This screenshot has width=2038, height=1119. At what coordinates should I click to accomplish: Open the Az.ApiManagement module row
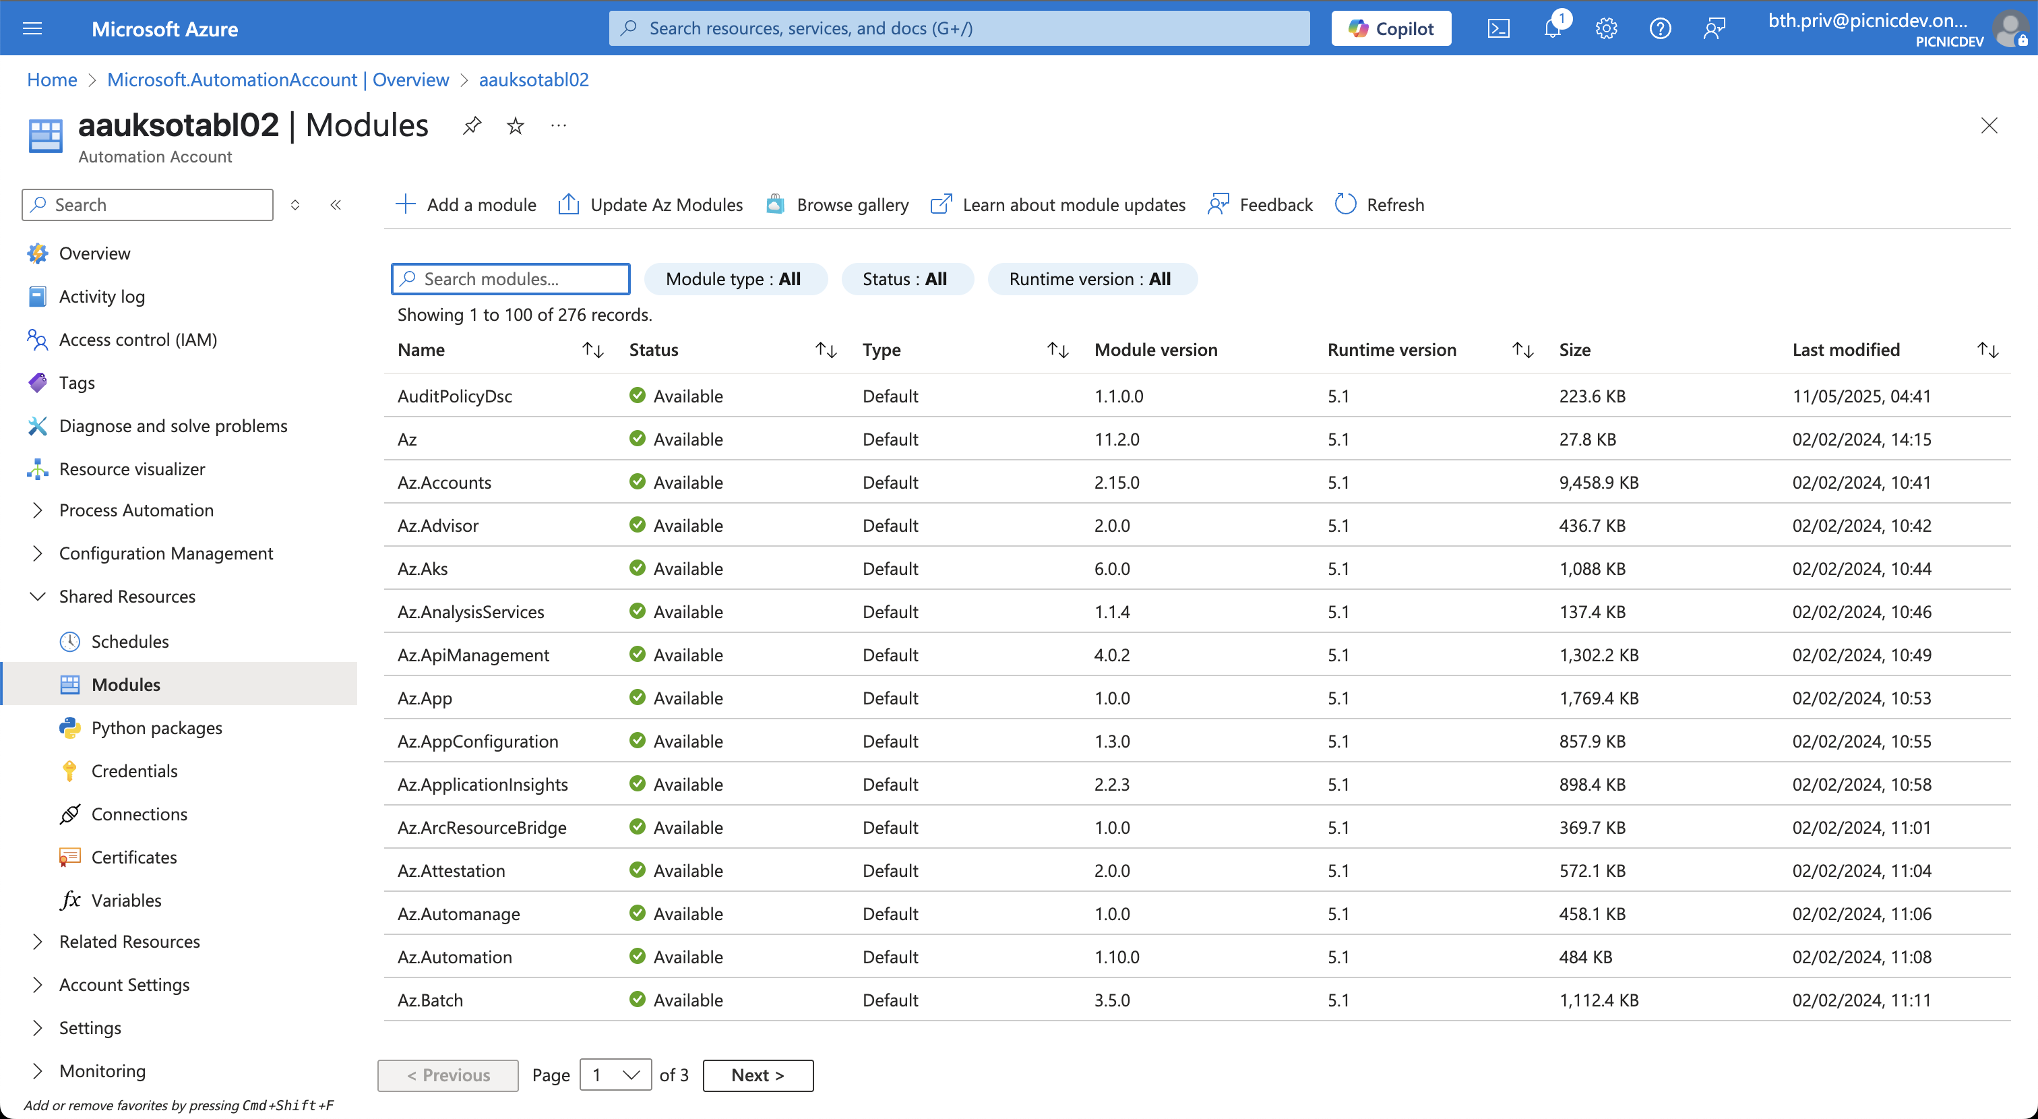[x=1197, y=655]
